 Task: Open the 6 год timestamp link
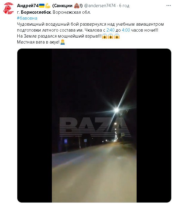tap(124, 6)
